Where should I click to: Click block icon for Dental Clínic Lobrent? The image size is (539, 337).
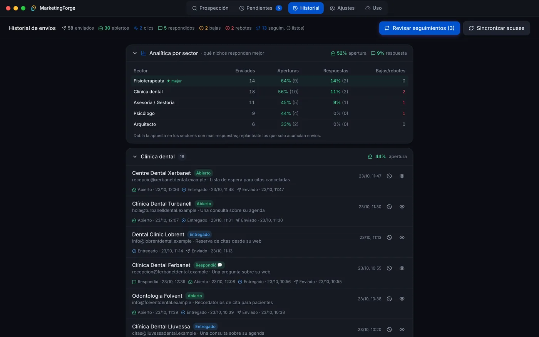point(389,238)
